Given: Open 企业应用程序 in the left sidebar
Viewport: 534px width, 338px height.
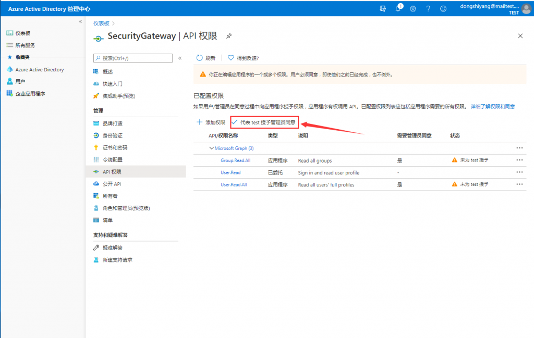Looking at the screenshot, I should 30,94.
